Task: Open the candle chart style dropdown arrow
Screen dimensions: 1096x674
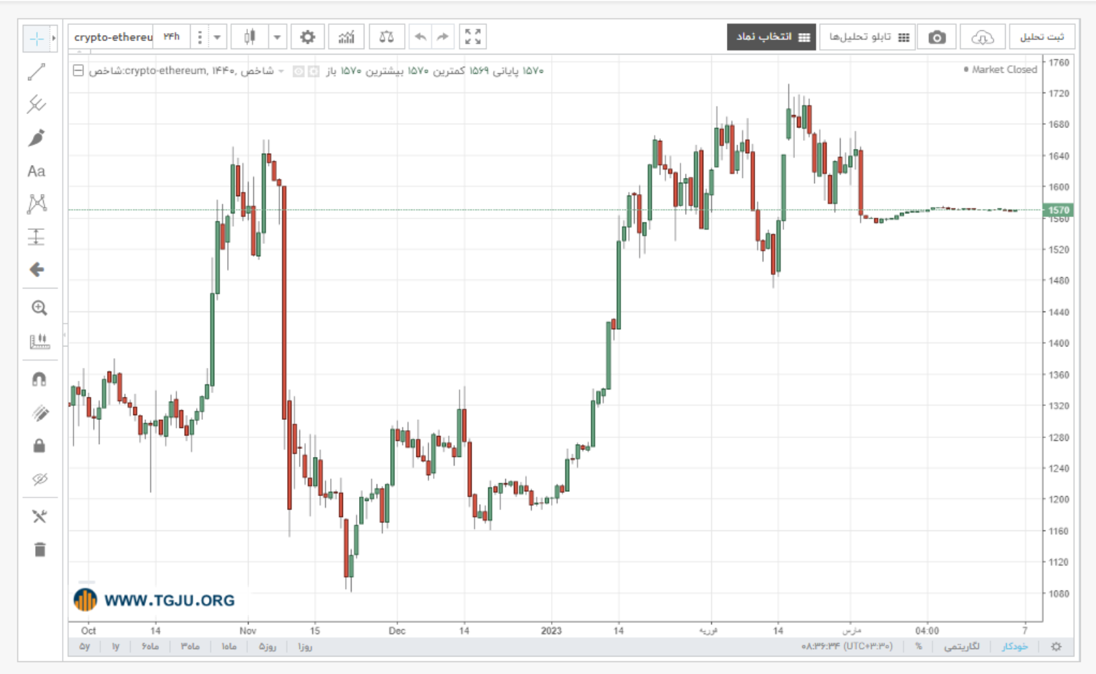Action: [x=277, y=37]
